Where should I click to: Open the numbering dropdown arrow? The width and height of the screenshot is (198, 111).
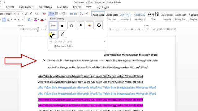pos(60,14)
